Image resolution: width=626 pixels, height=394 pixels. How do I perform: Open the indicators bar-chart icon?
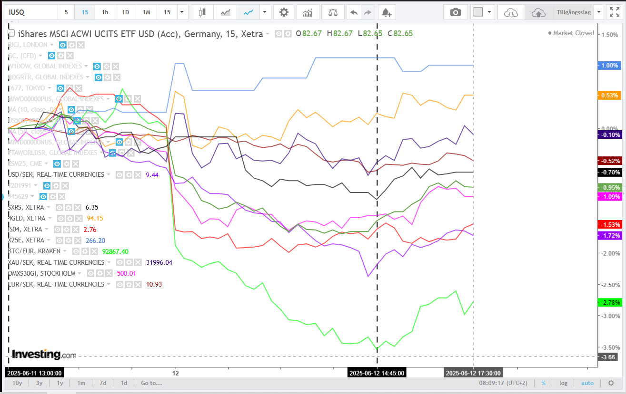(308, 12)
